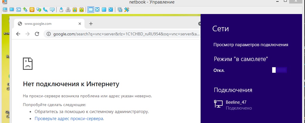Click the wired network icon beside Beeline_47
The image size is (305, 123).
(218, 104)
